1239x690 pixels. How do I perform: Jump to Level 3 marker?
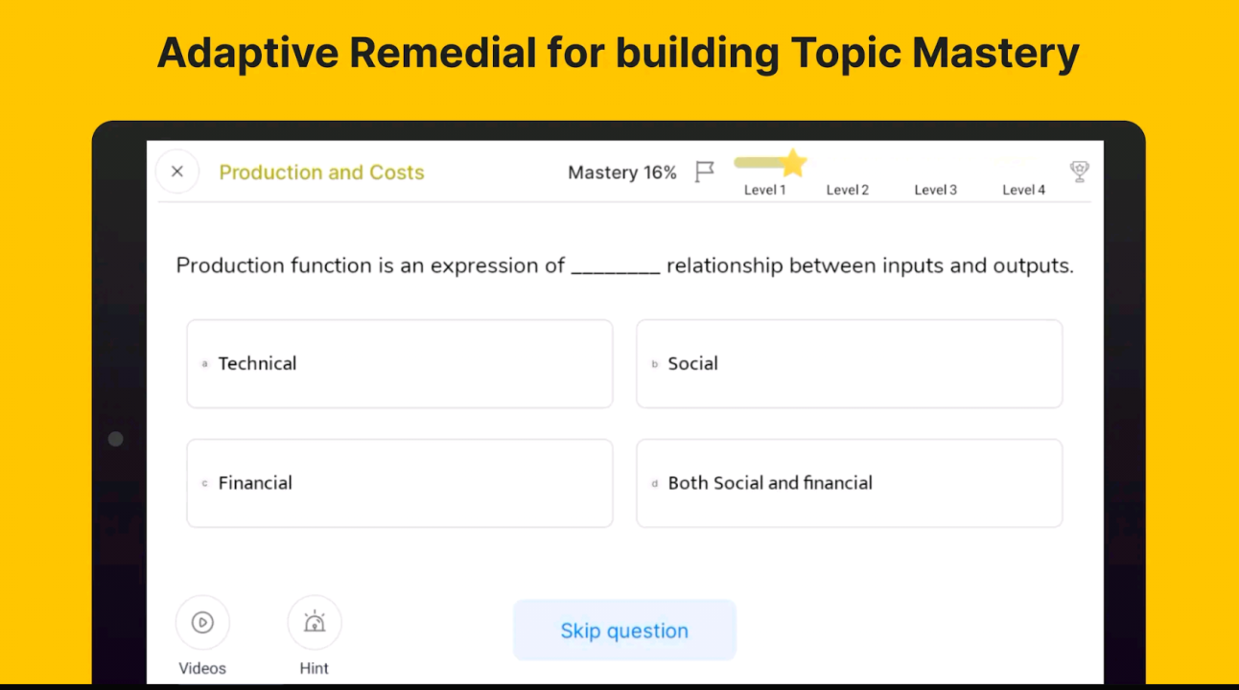[x=935, y=190]
